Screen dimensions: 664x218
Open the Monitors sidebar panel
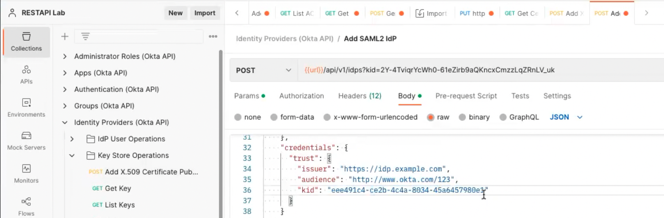coord(26,173)
